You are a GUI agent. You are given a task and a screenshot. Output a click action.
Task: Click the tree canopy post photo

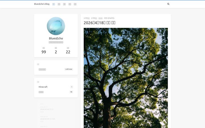click(x=126, y=78)
